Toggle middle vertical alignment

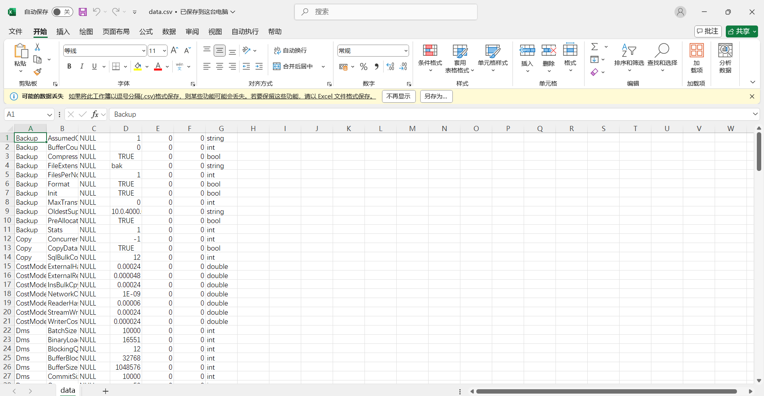coord(220,50)
